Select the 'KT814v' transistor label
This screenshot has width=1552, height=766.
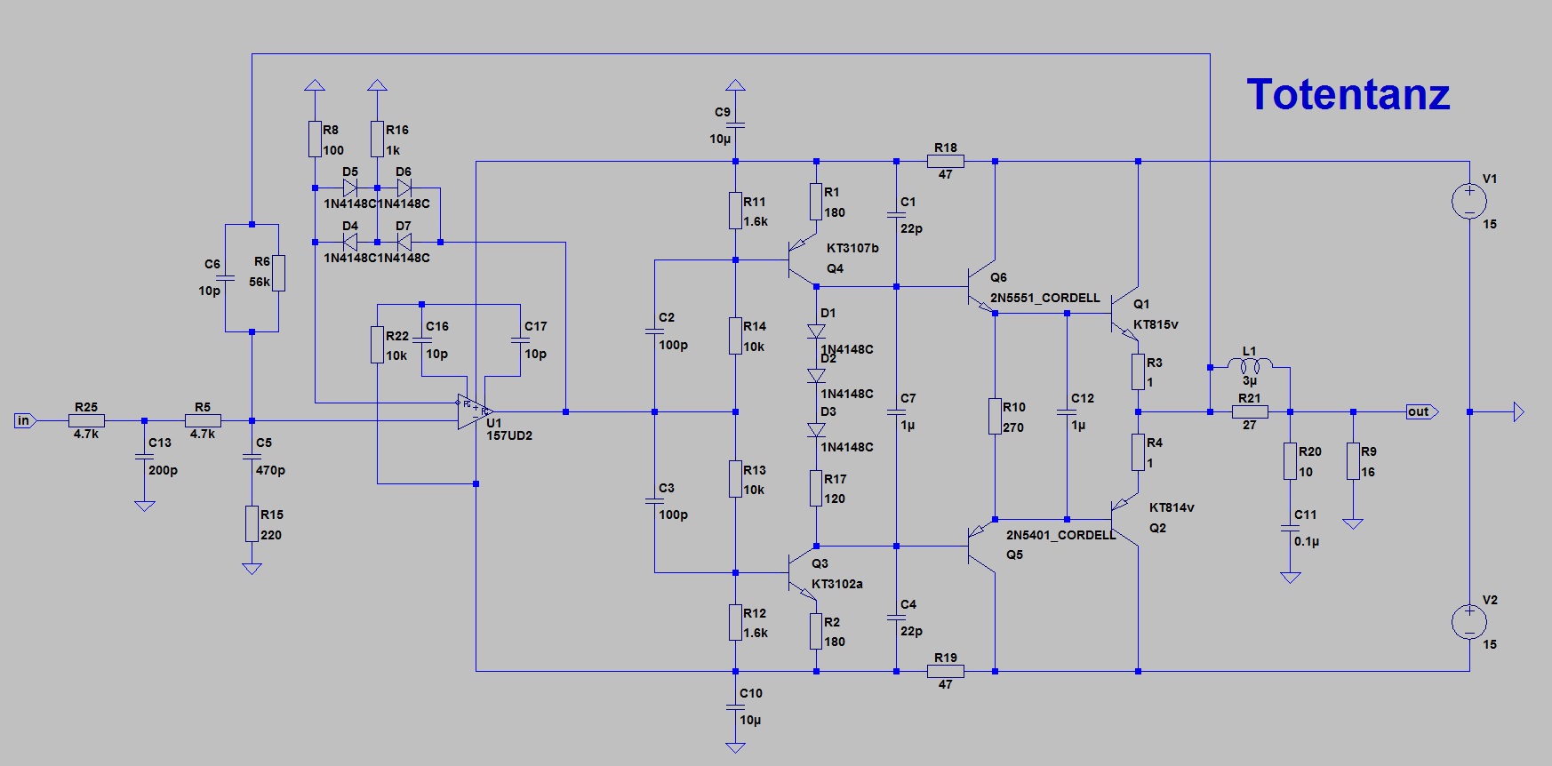click(1172, 507)
